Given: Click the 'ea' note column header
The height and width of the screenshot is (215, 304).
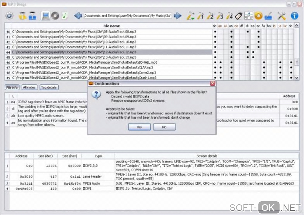Looking at the screenshot, I should coord(252,26).
